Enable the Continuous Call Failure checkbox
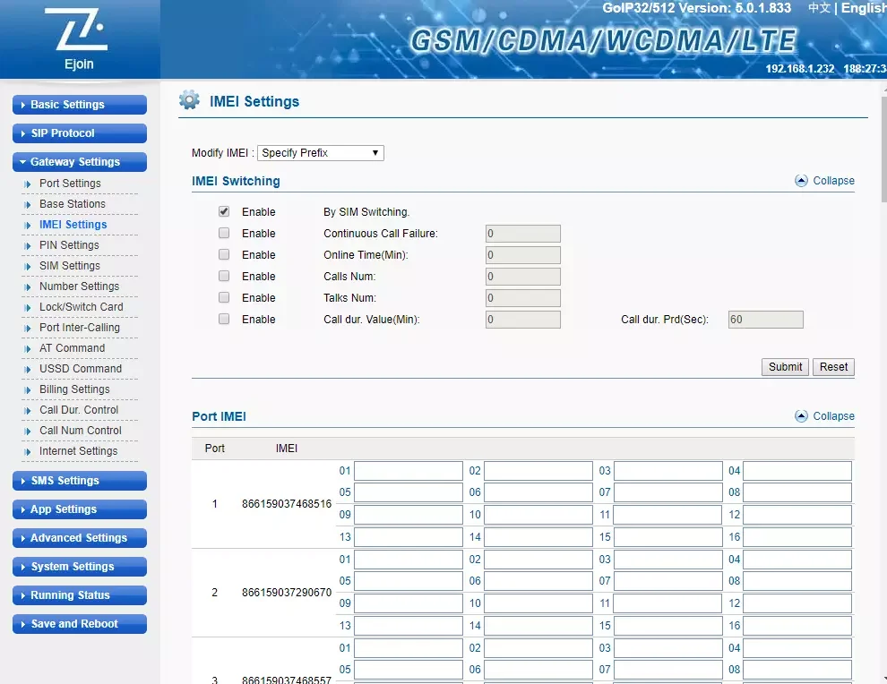Viewport: 887px width, 684px height. [x=224, y=234]
